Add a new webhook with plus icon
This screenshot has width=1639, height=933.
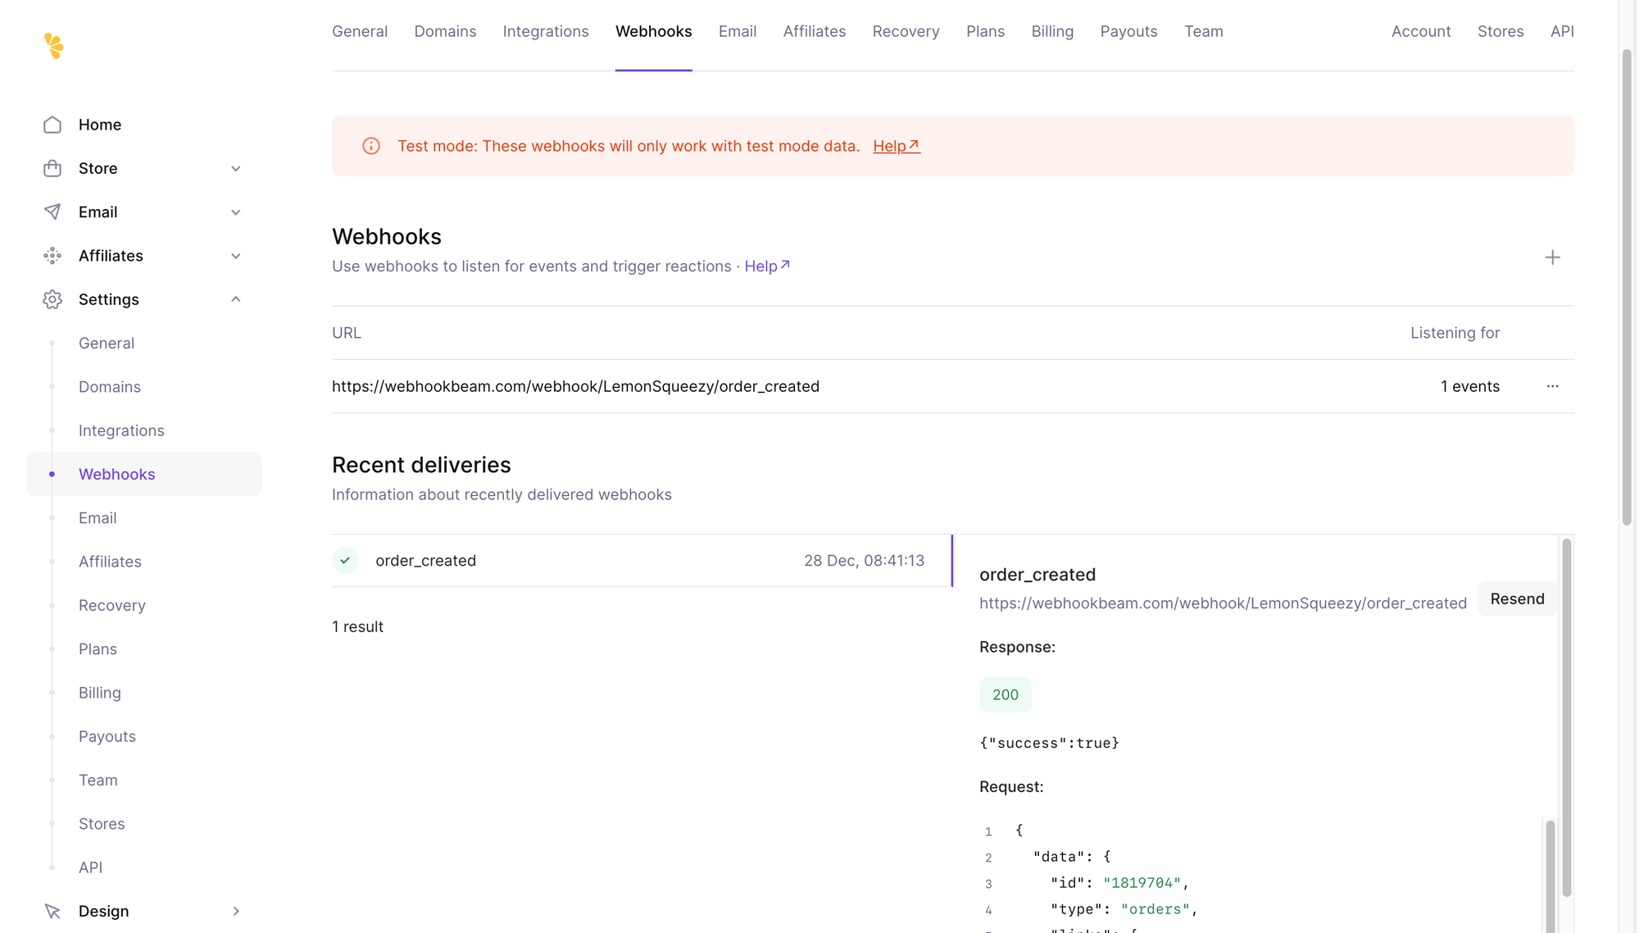(x=1552, y=257)
